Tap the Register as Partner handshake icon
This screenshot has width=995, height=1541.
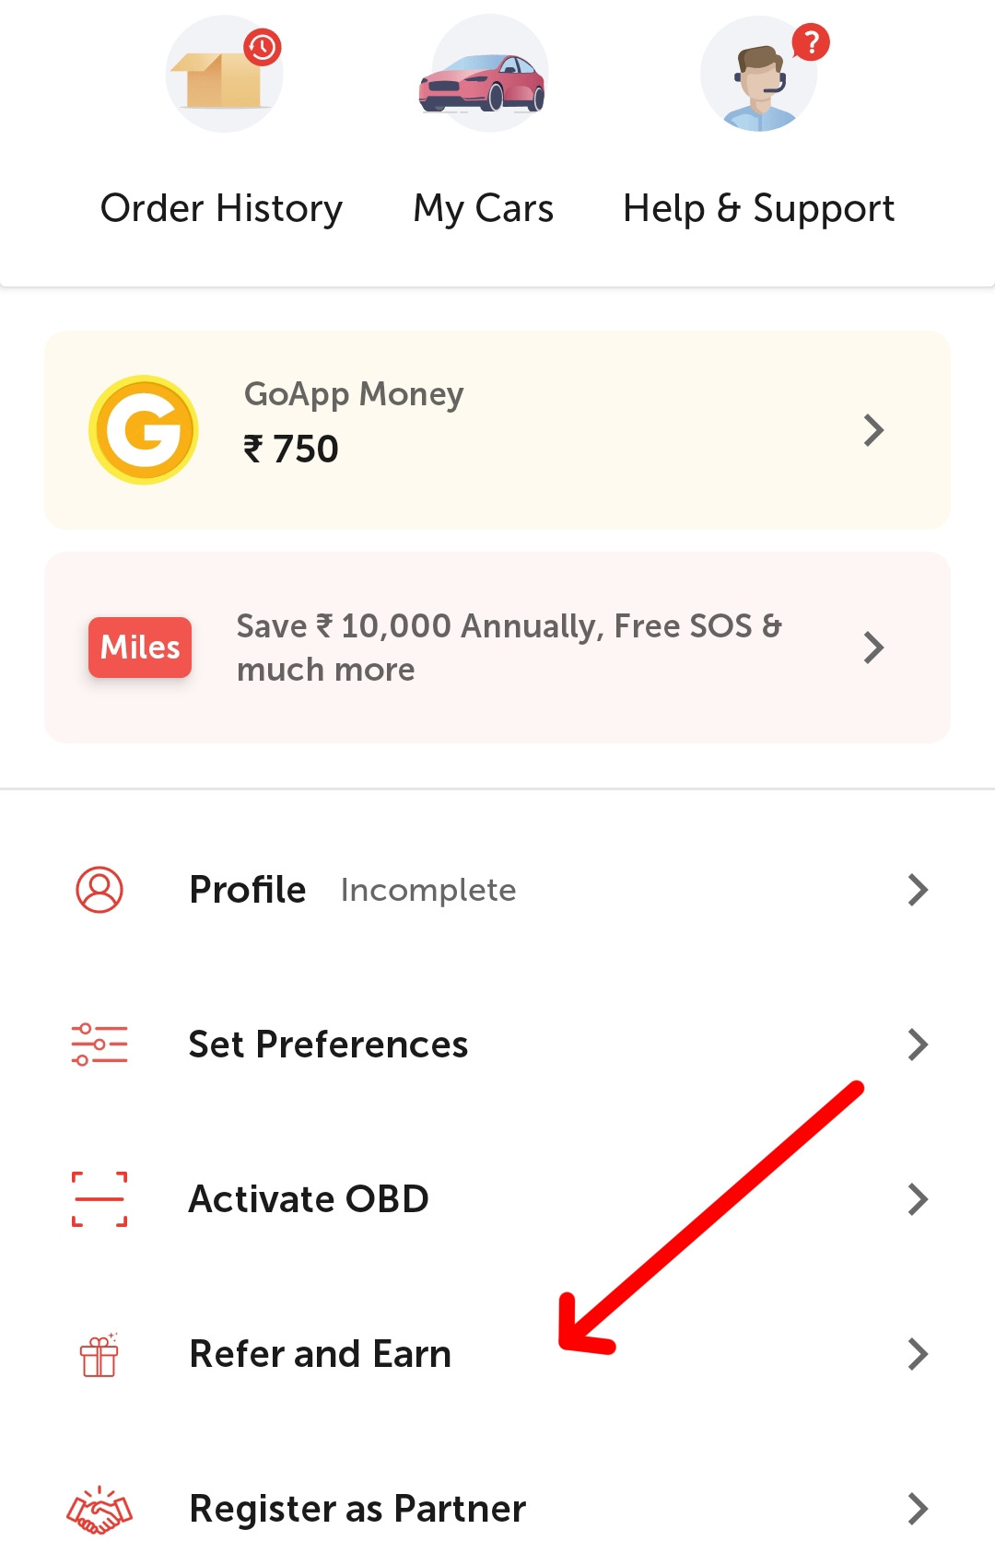point(99,1510)
